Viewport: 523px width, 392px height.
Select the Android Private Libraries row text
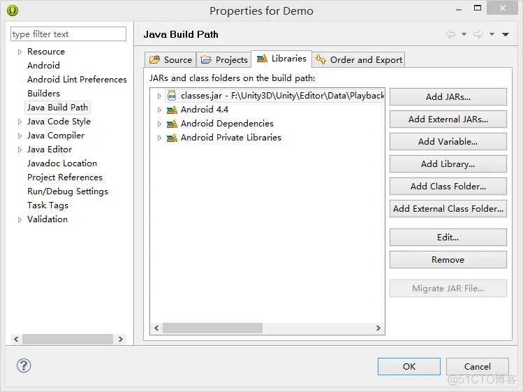tap(231, 138)
